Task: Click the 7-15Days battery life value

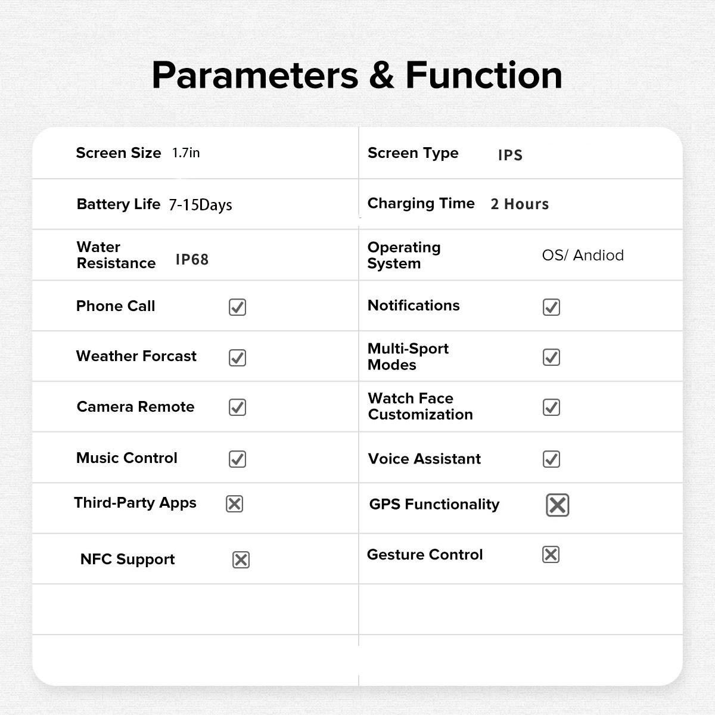Action: [x=200, y=205]
